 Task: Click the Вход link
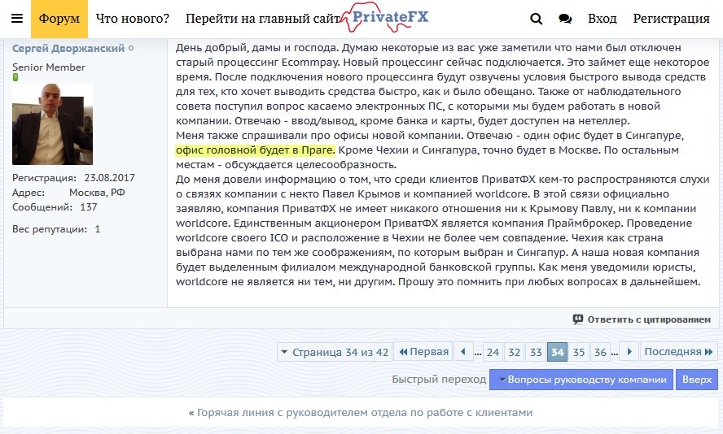pyautogui.click(x=602, y=19)
